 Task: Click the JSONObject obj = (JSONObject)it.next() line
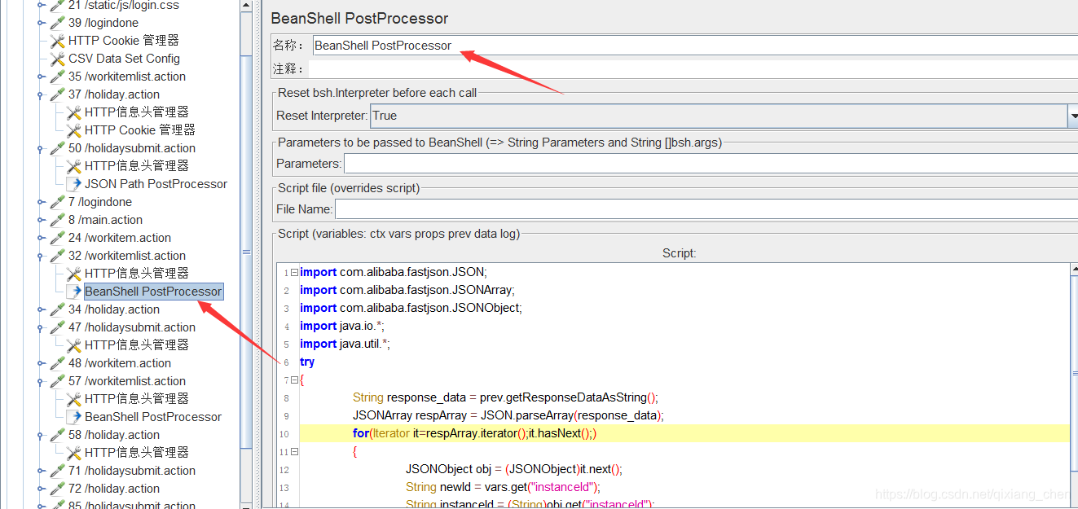(x=514, y=469)
